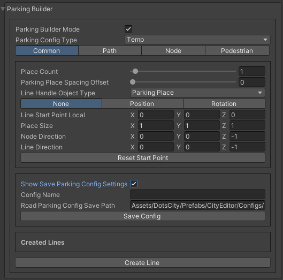The width and height of the screenshot is (283, 280).
Task: Click the Line Handle Object Type label
Action: 58,93
